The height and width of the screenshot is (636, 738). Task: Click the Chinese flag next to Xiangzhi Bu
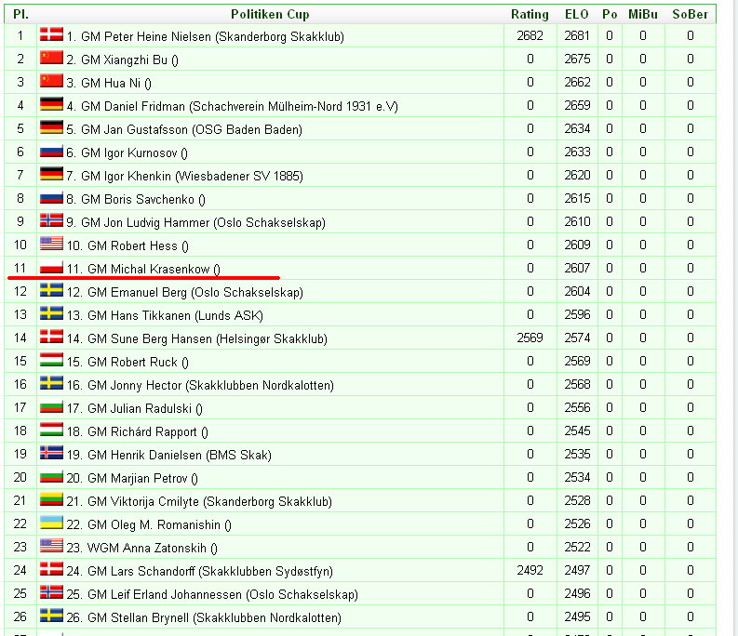tap(50, 59)
